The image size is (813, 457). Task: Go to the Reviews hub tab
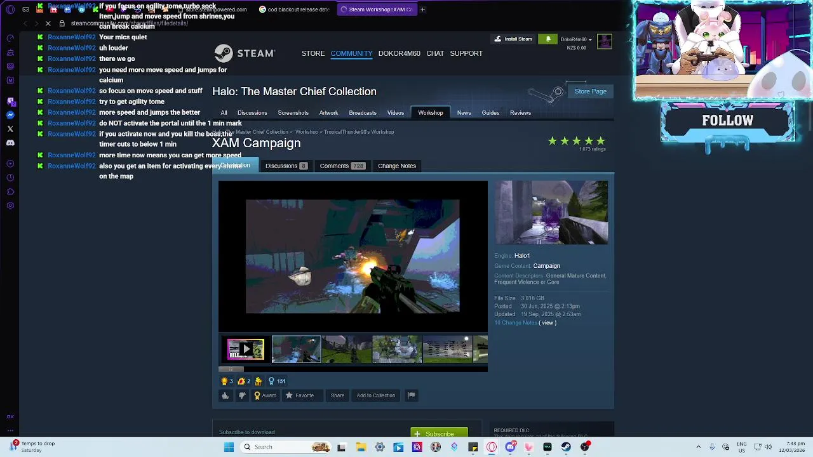[520, 113]
